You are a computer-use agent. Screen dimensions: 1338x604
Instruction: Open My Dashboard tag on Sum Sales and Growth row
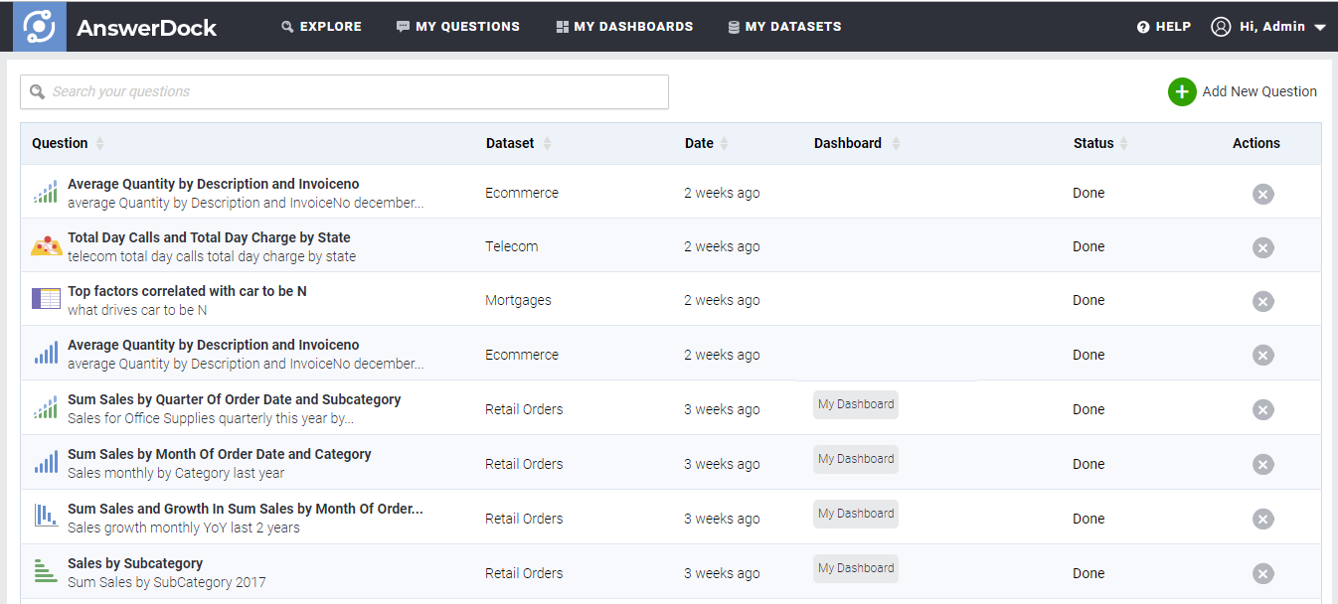click(x=856, y=514)
